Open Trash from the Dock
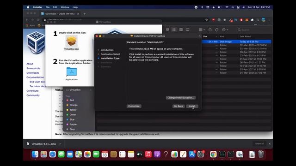This screenshot has height=166, width=296. (x=261, y=154)
